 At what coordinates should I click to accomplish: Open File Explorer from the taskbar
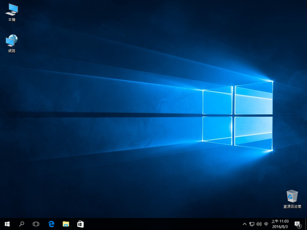(66, 224)
